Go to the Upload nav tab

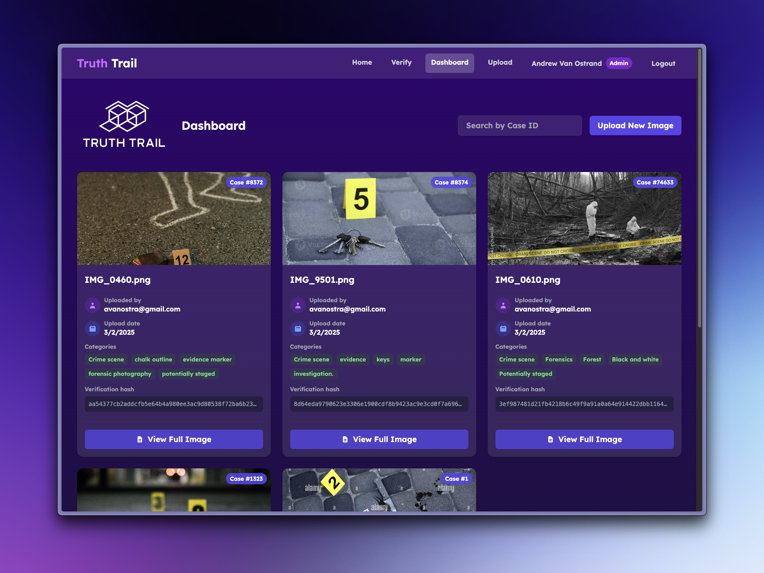(500, 62)
